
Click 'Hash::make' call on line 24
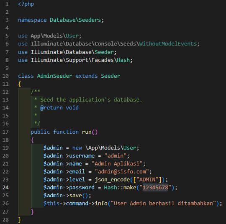coord(120,188)
